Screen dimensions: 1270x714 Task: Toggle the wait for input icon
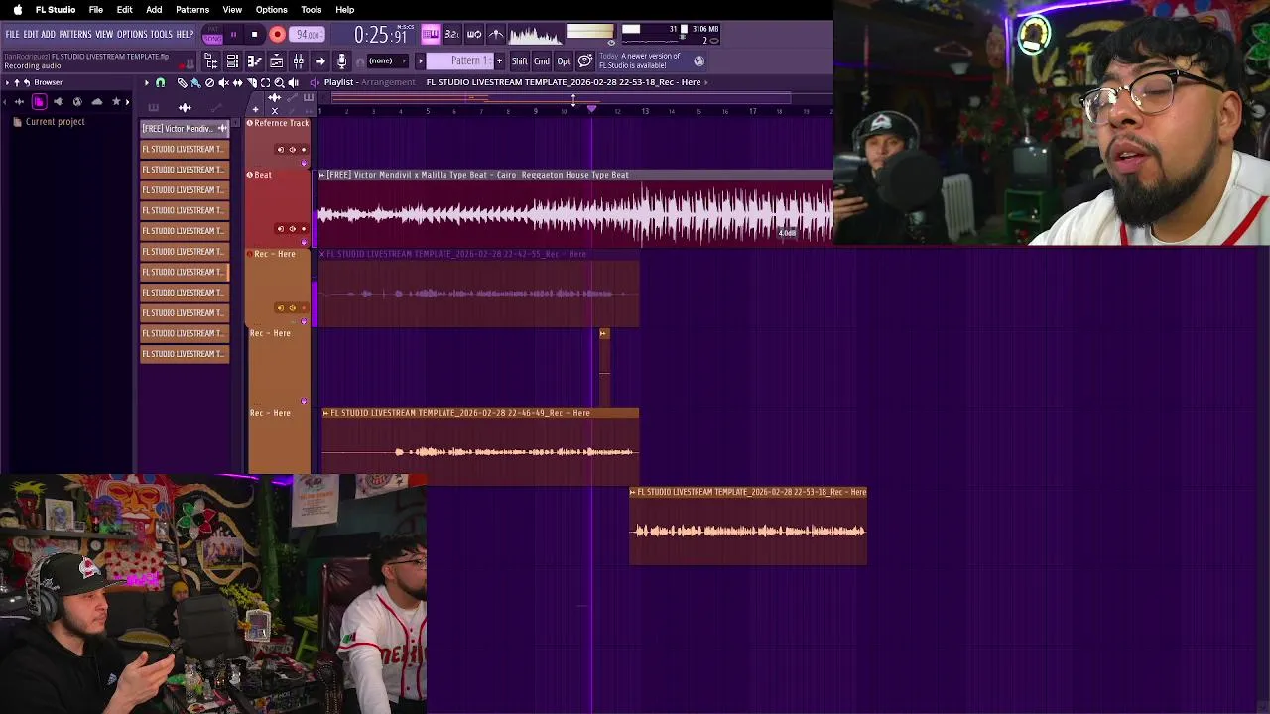pyautogui.click(x=474, y=34)
